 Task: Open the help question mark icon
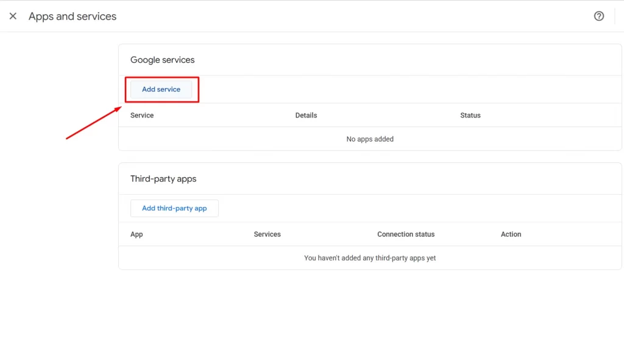point(599,16)
